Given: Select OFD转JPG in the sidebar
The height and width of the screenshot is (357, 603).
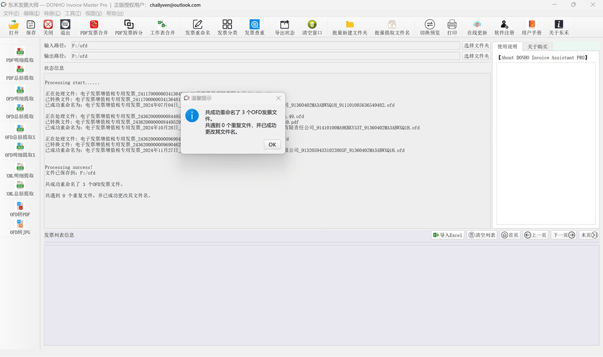Looking at the screenshot, I should tap(20, 228).
